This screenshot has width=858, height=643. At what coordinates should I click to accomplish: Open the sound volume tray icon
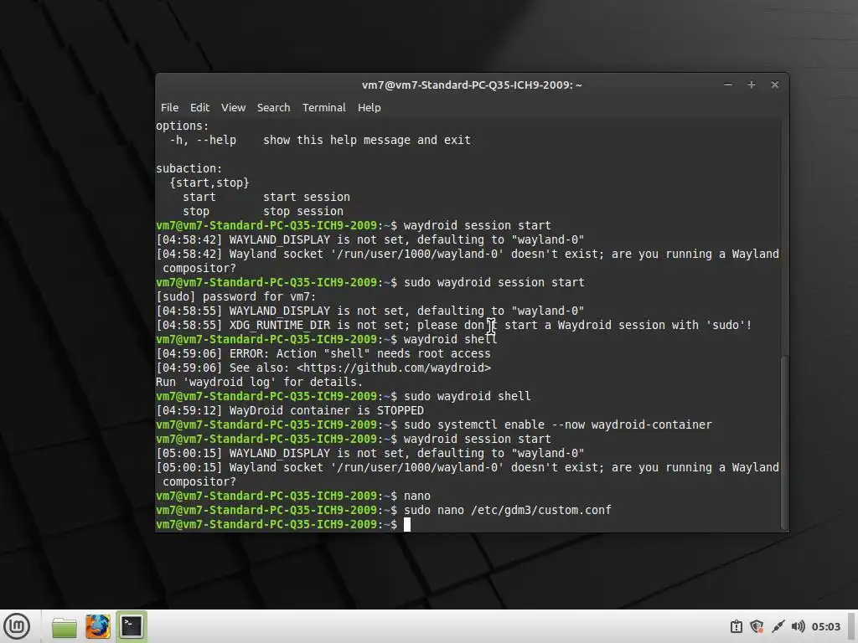pos(799,626)
